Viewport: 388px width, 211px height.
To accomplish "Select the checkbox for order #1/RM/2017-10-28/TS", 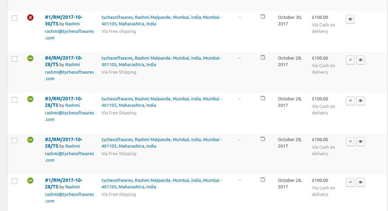I will (14, 181).
